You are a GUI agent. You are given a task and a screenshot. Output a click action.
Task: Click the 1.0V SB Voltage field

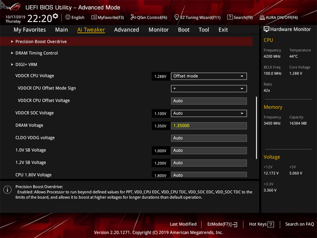click(x=209, y=151)
